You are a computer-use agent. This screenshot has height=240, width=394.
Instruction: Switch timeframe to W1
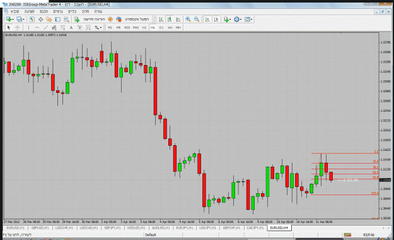click(x=170, y=28)
